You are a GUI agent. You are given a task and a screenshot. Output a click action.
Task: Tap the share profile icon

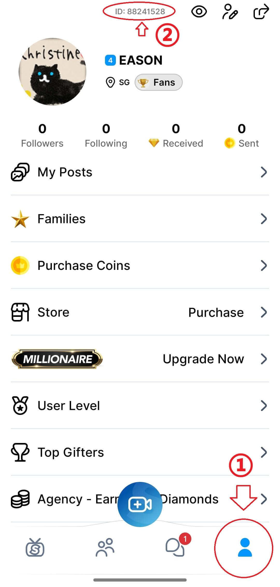click(261, 12)
